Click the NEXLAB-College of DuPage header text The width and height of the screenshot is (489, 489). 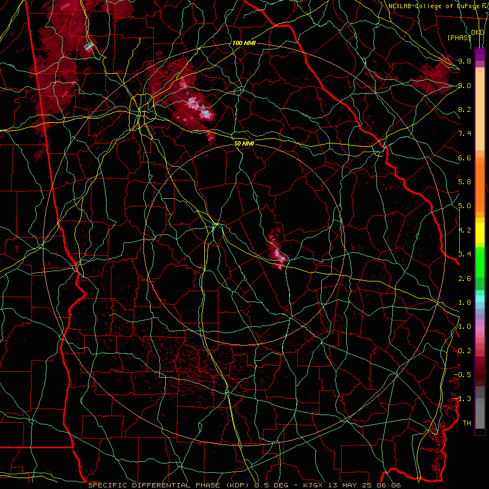tap(434, 6)
